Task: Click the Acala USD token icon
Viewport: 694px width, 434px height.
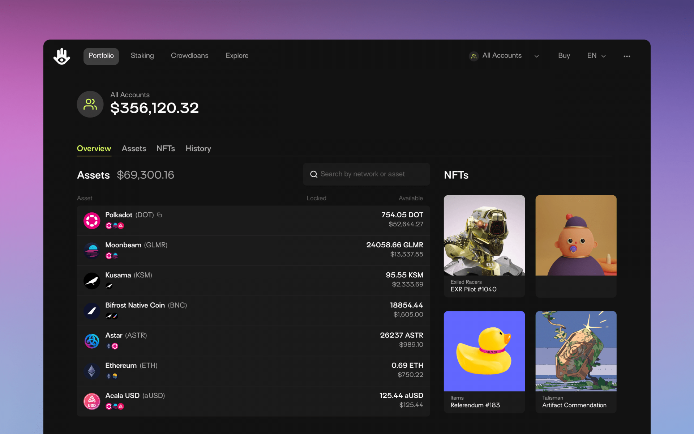Action: click(92, 401)
